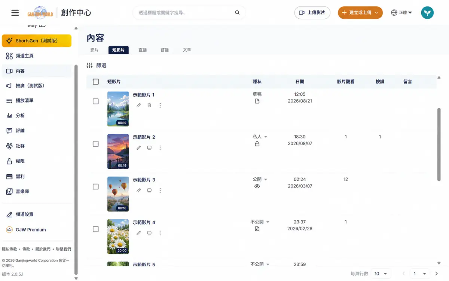Click table scrollbar down arrow
This screenshot has width=449, height=281.
pos(439,263)
